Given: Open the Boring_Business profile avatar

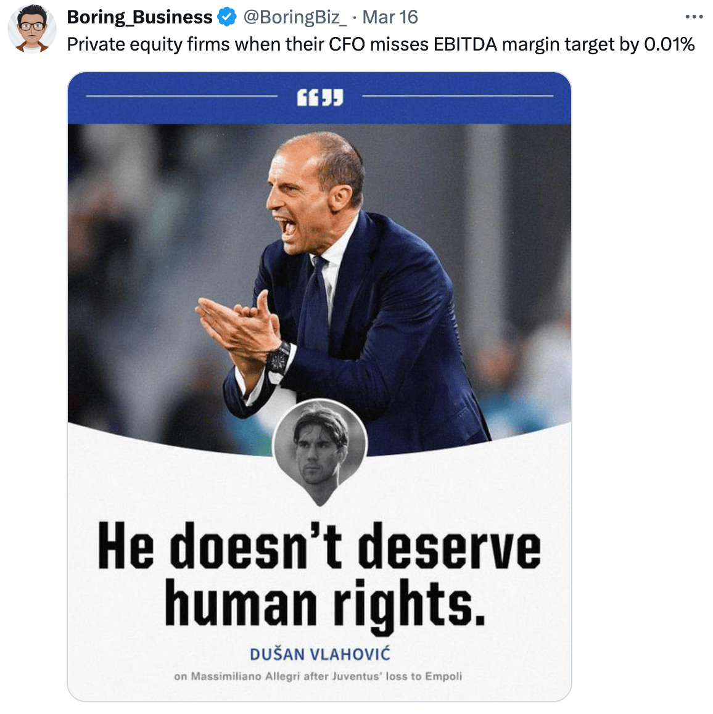Looking at the screenshot, I should 32,29.
